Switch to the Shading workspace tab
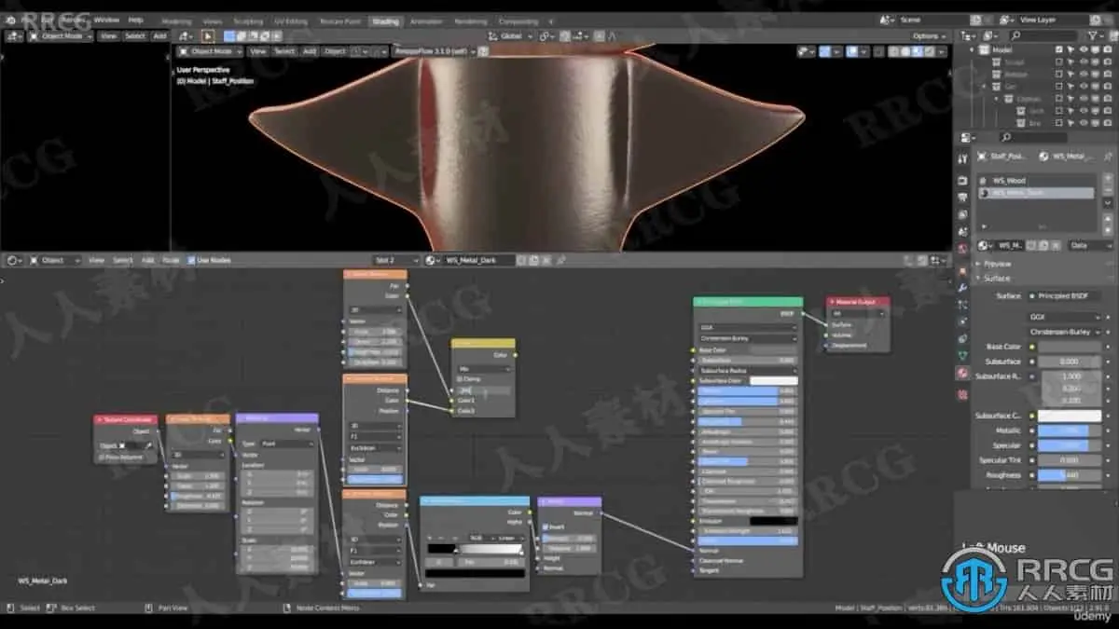Screen dimensions: 1119x629 (x=383, y=21)
